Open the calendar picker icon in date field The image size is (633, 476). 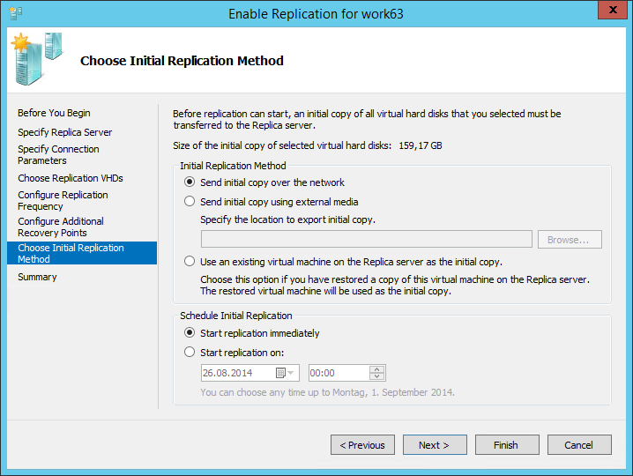point(280,373)
